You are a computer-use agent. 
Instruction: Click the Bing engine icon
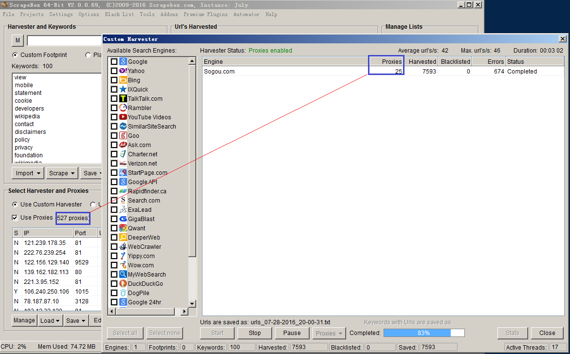coord(123,80)
